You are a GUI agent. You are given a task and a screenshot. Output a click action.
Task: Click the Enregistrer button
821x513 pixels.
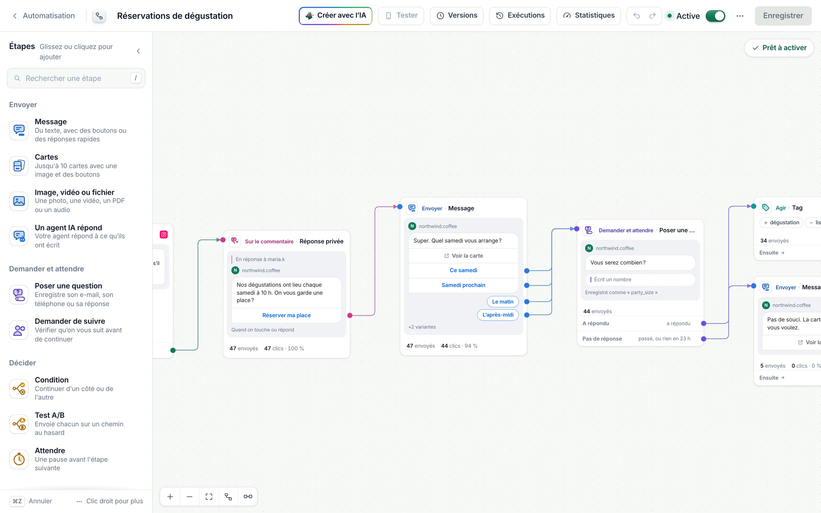pos(783,16)
